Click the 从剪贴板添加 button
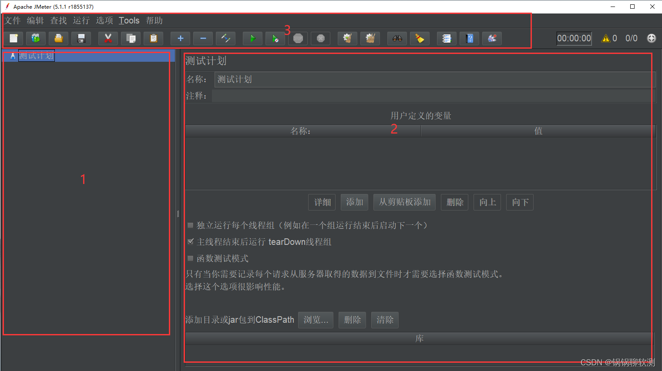 [404, 202]
